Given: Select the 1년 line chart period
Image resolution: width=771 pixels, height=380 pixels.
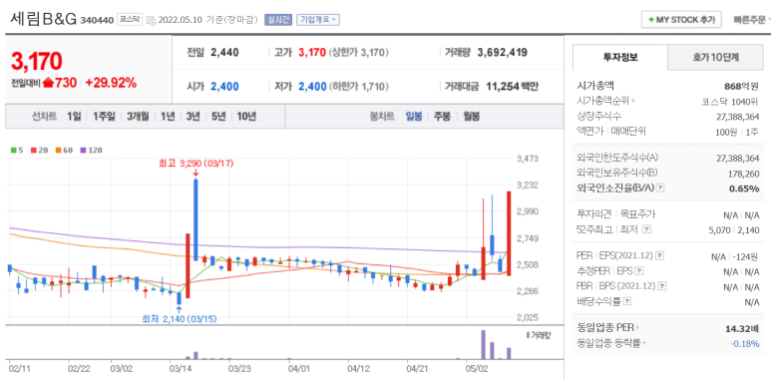Looking at the screenshot, I should pos(168,117).
